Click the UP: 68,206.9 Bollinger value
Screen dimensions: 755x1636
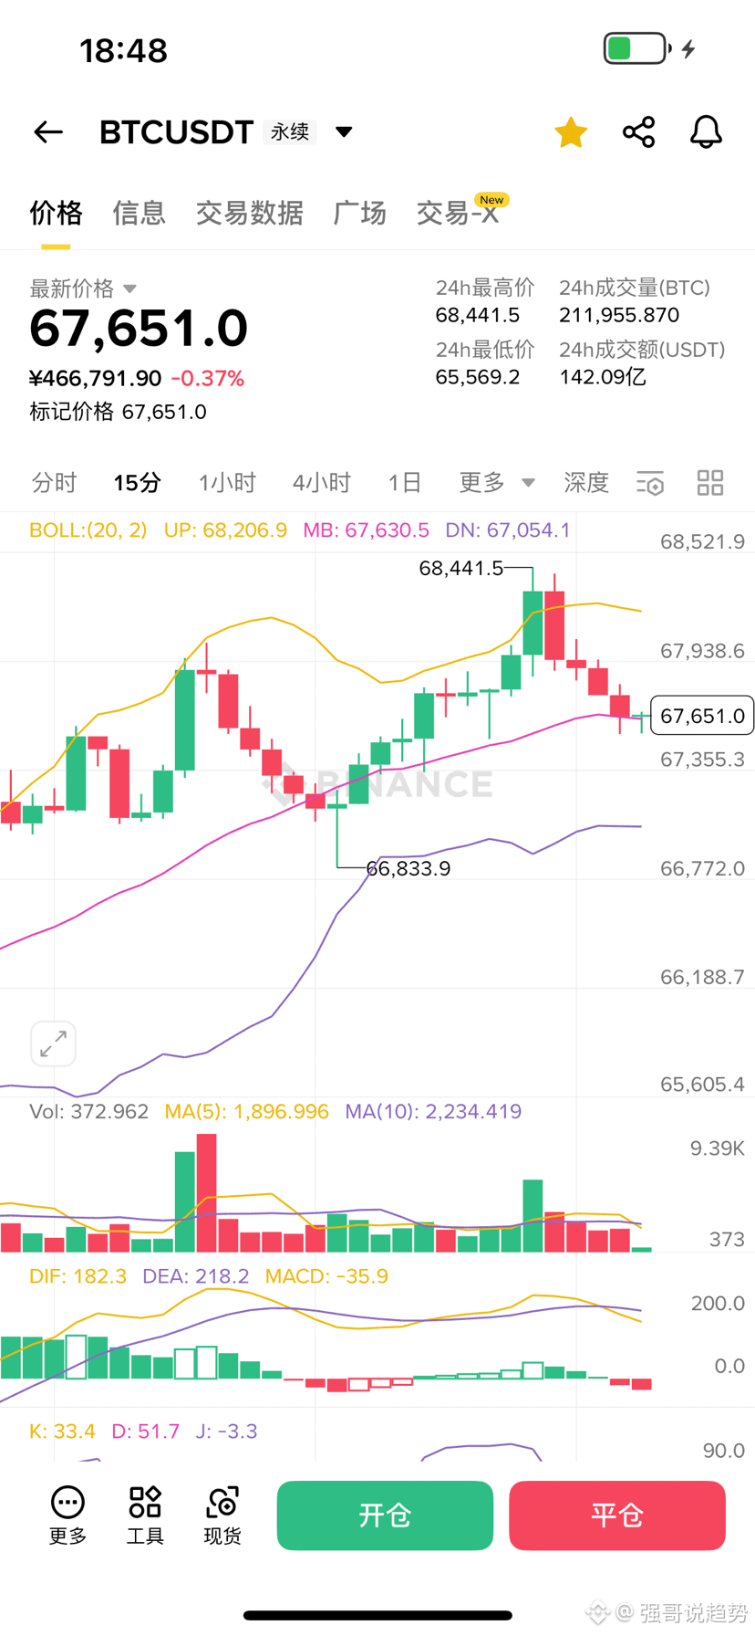[x=225, y=530]
